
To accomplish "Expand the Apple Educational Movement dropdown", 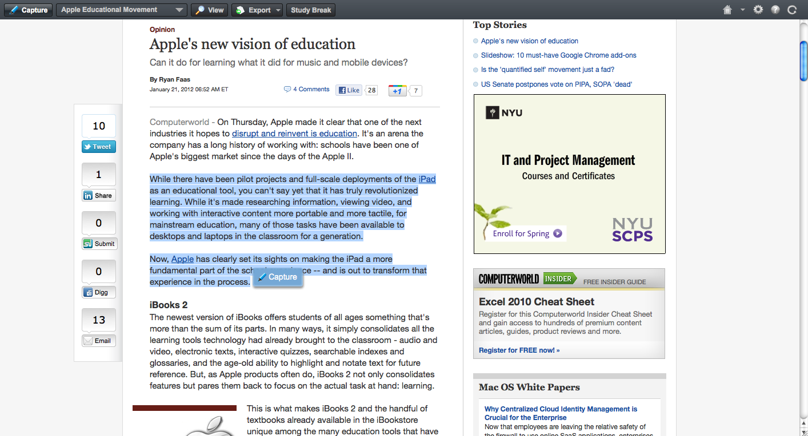I will click(x=122, y=10).
